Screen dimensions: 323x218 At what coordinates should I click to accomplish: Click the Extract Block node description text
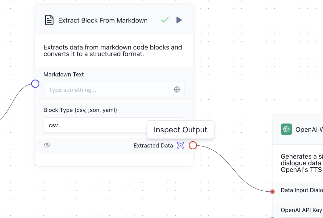[x=113, y=51]
